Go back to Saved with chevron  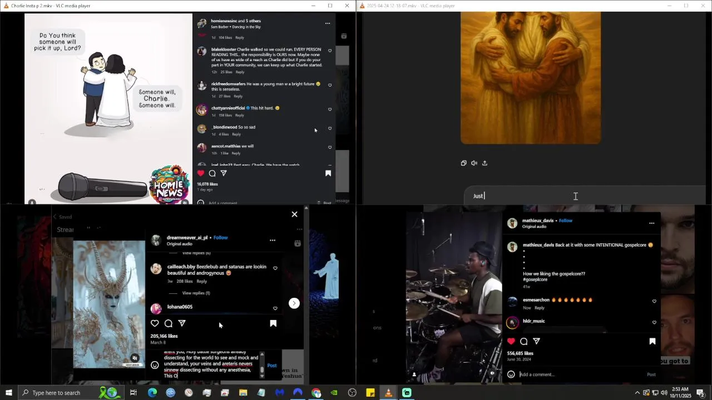(x=55, y=217)
